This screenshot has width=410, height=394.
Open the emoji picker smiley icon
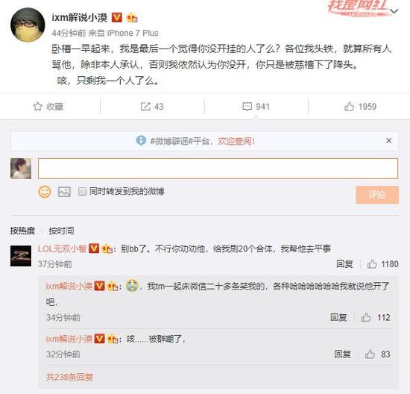point(45,192)
